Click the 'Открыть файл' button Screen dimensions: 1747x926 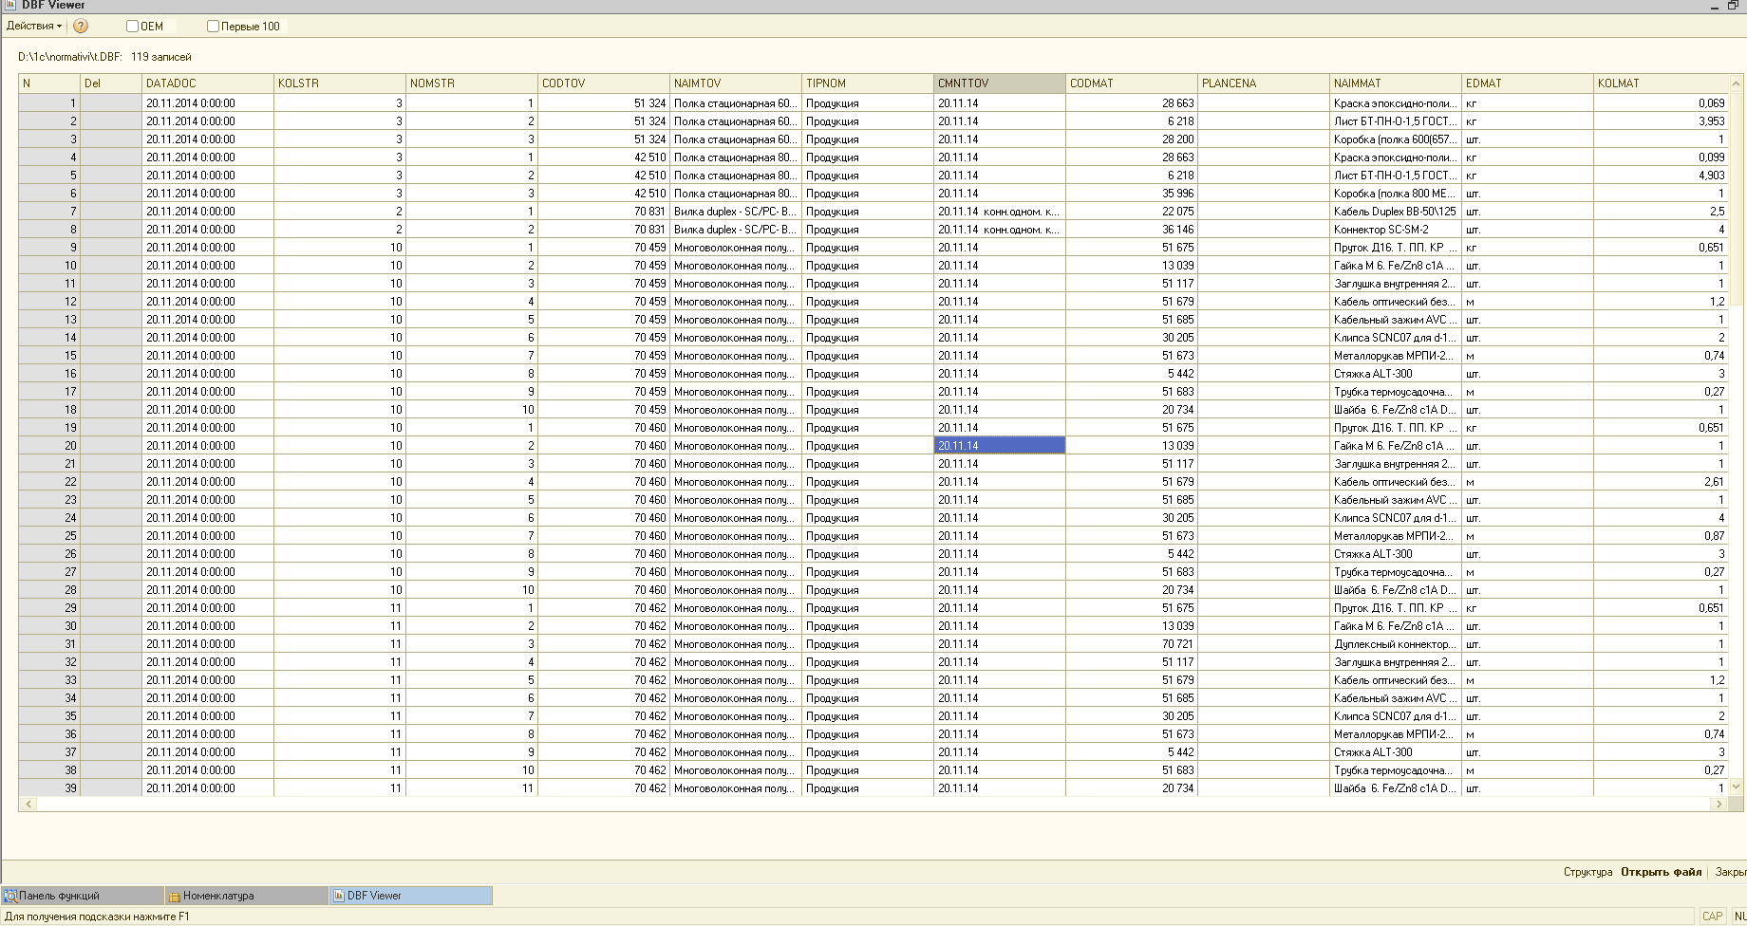click(x=1661, y=872)
